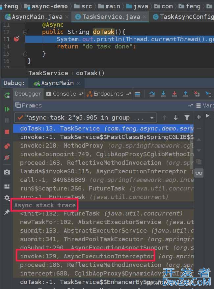This screenshot has width=214, height=289.
Task: Click Force Step Into
Action: (174, 94)
